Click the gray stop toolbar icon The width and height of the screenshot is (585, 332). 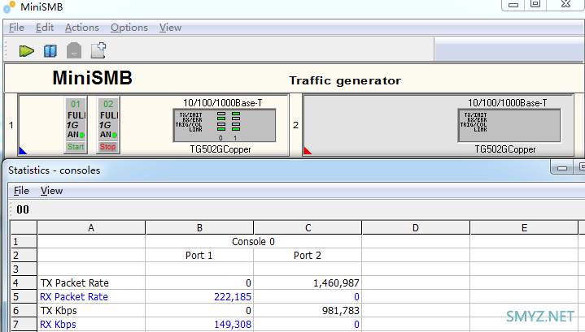click(x=74, y=50)
